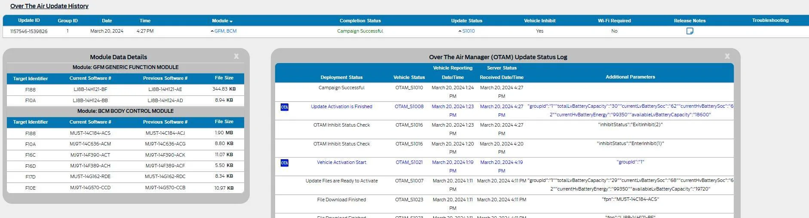Click the Troubleshooting column header
Image resolution: width=809 pixels, height=218 pixels.
point(770,20)
